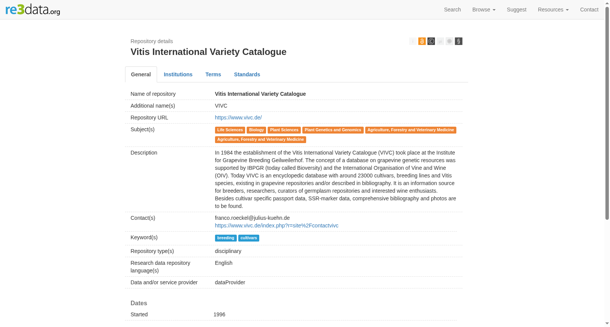Follow the VIVC contact page link
Screen dimensions: 610x327
coord(276,226)
